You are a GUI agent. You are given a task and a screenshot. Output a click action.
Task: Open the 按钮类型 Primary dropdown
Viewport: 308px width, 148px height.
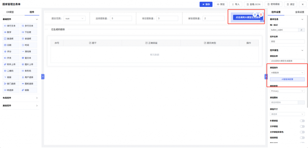(x=287, y=91)
